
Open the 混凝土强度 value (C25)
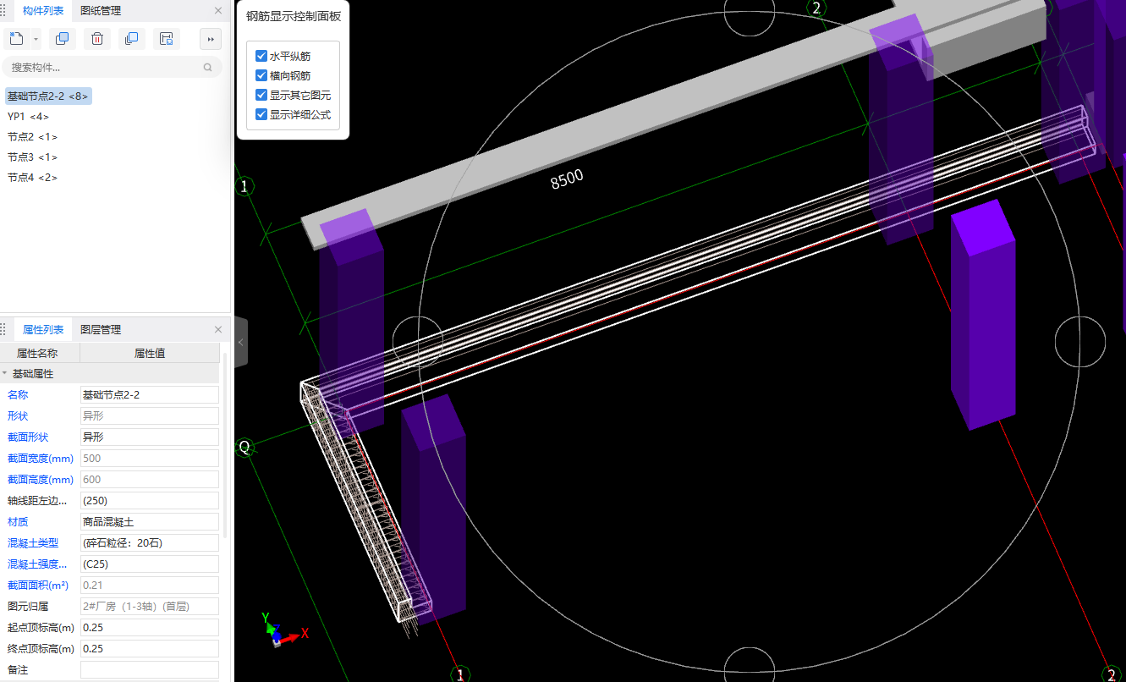pos(150,564)
